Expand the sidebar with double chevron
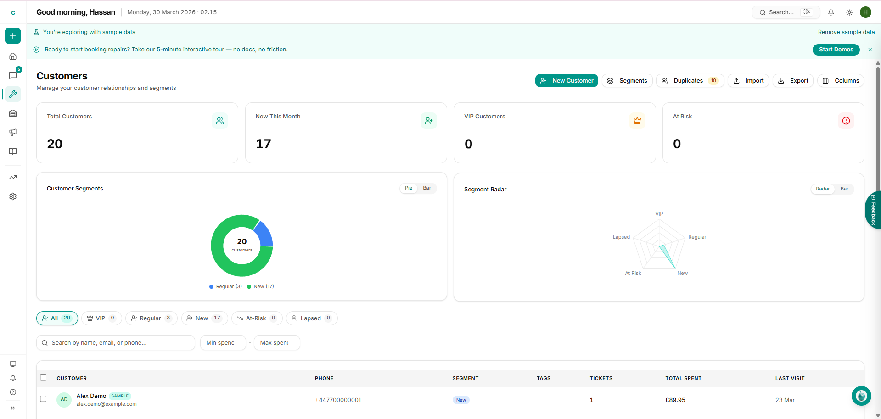 tap(13, 408)
